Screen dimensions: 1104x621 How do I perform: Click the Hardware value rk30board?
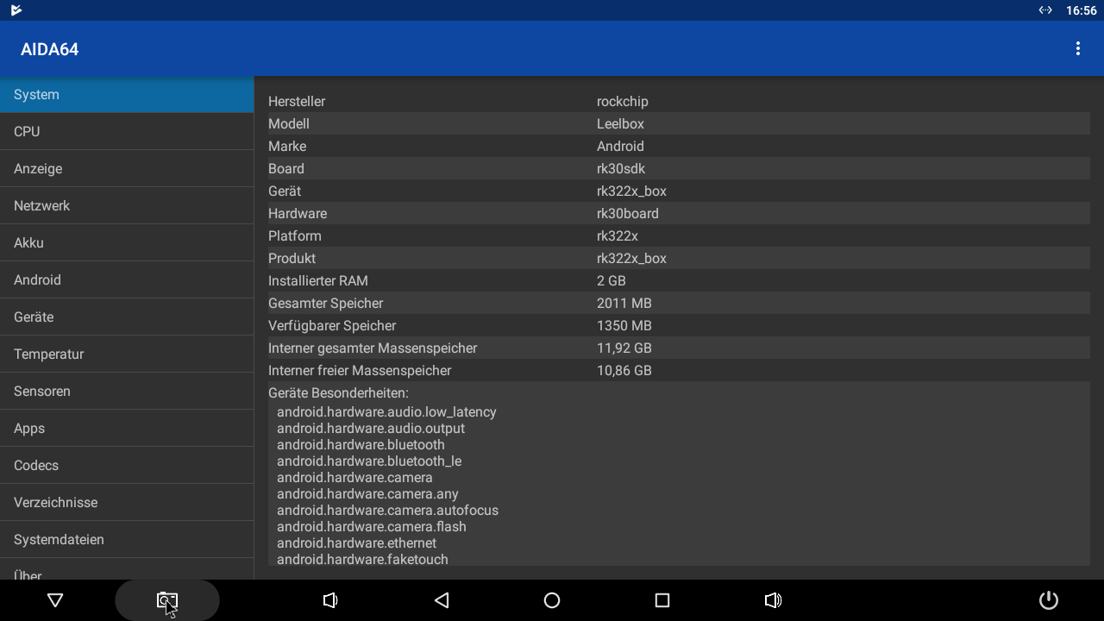point(627,214)
